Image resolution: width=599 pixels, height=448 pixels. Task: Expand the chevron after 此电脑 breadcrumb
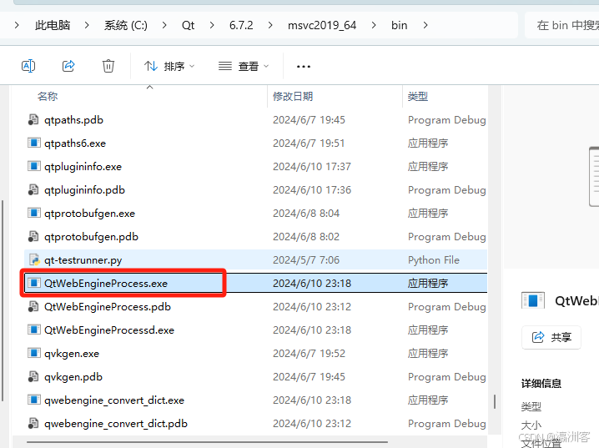coord(87,25)
